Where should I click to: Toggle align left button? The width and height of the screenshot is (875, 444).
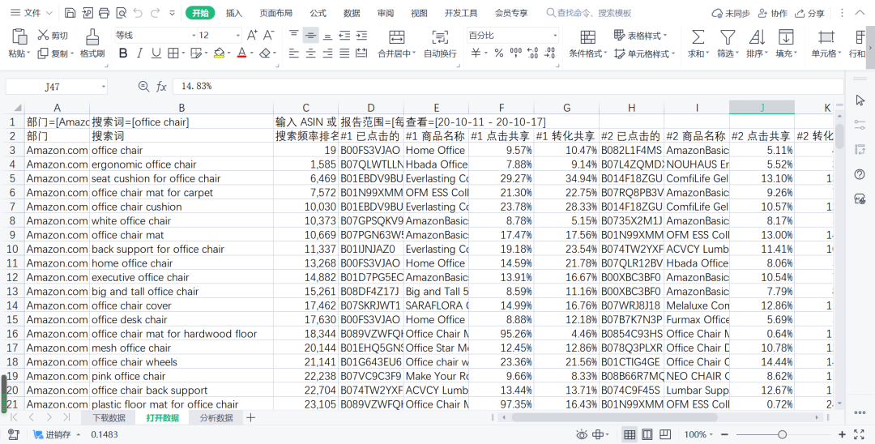click(294, 53)
